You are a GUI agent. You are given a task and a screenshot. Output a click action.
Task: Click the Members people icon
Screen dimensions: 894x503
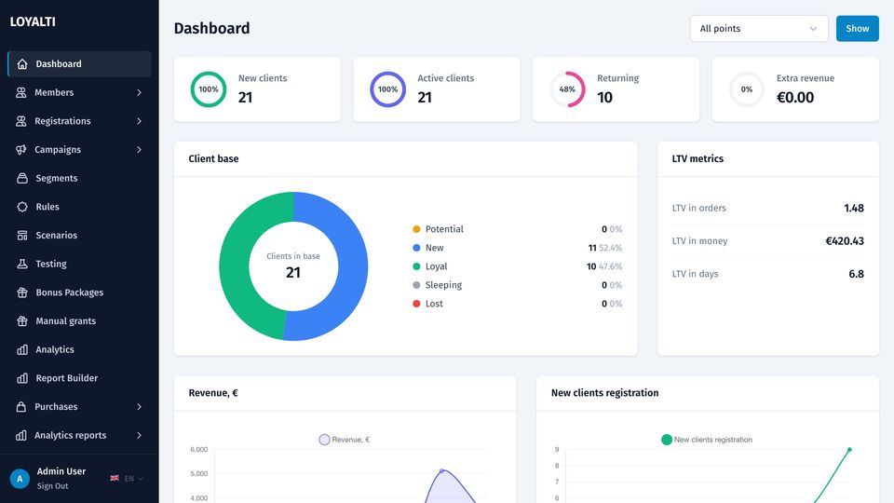[x=21, y=92]
